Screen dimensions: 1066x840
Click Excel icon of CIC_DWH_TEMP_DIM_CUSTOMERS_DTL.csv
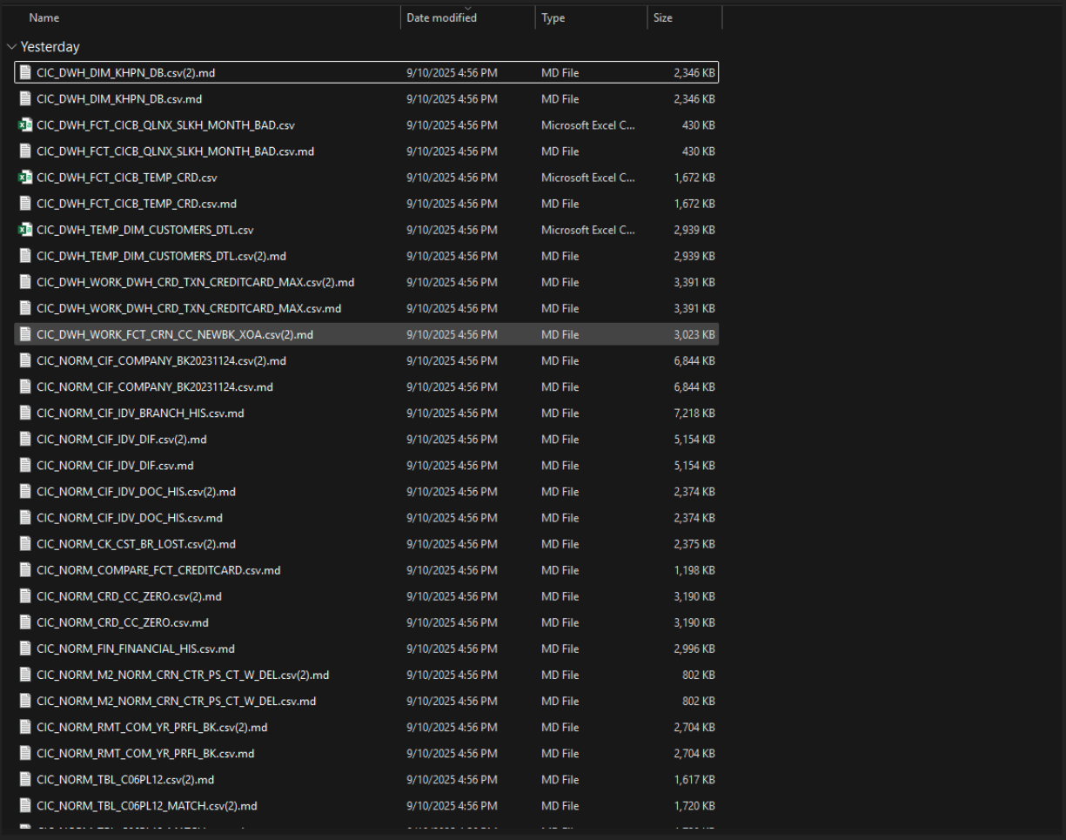pyautogui.click(x=25, y=230)
